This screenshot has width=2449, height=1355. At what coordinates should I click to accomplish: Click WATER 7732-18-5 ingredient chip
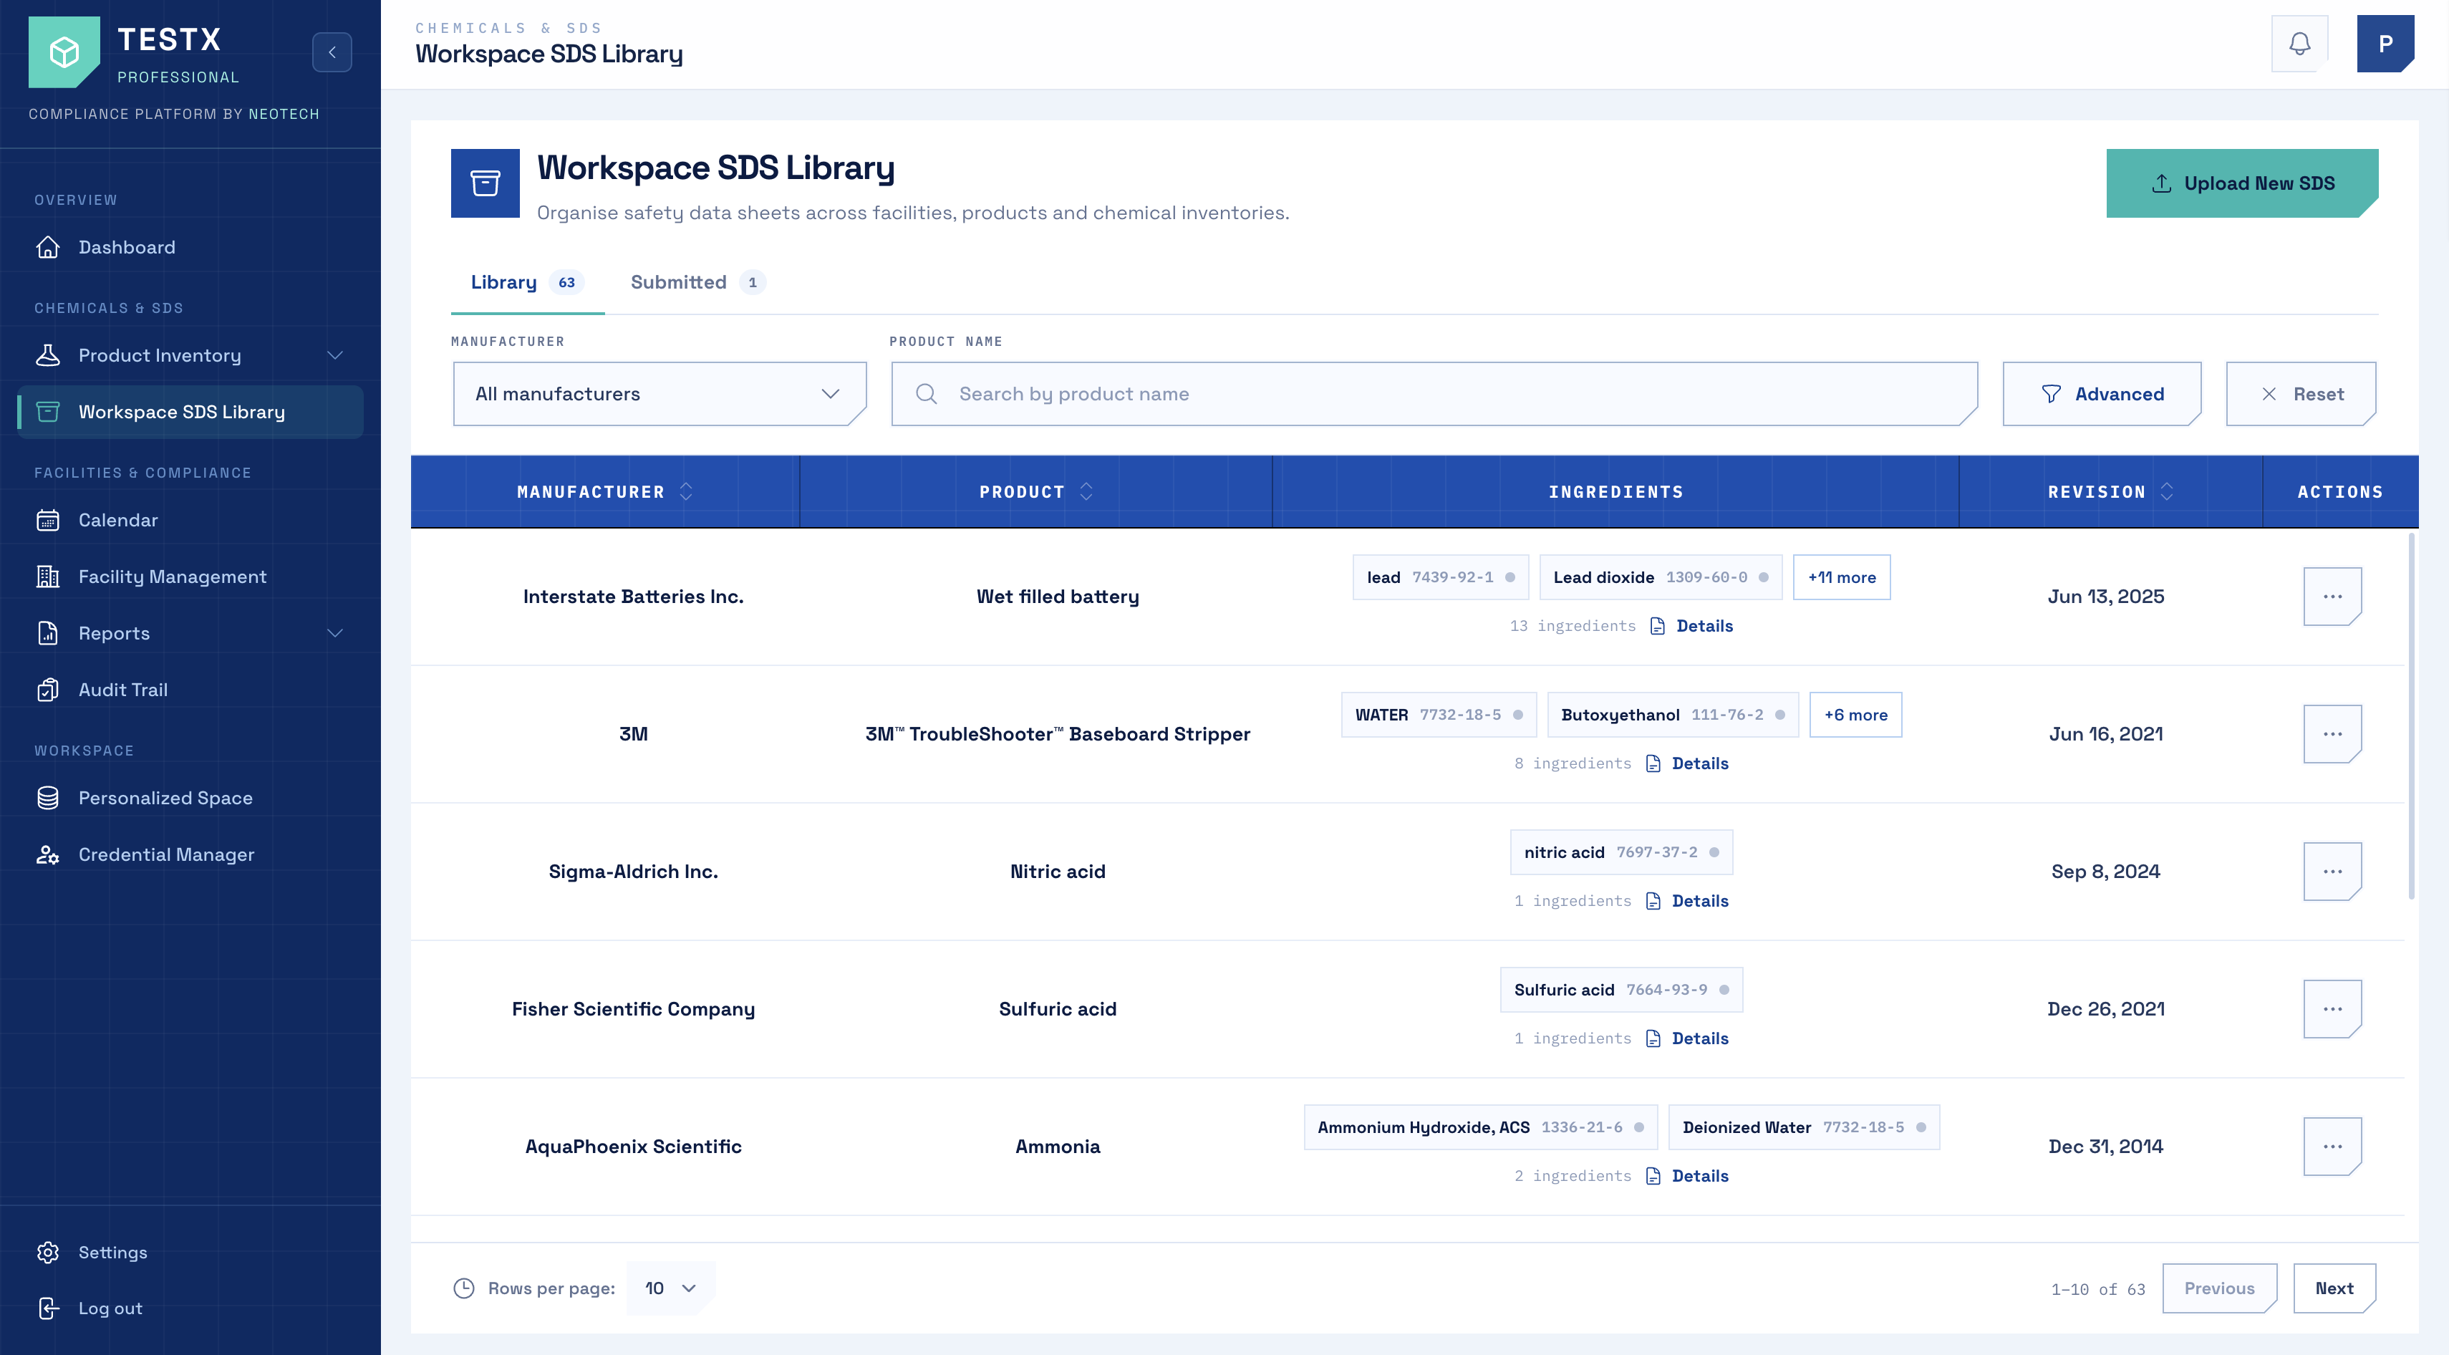[1439, 715]
